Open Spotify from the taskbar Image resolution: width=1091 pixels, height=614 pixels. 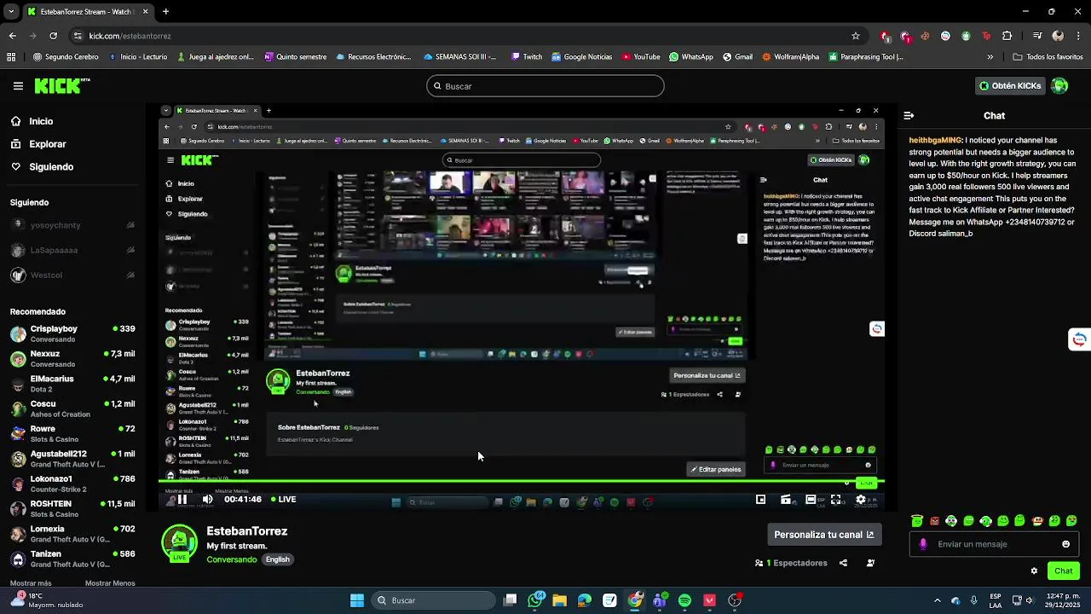pyautogui.click(x=684, y=600)
